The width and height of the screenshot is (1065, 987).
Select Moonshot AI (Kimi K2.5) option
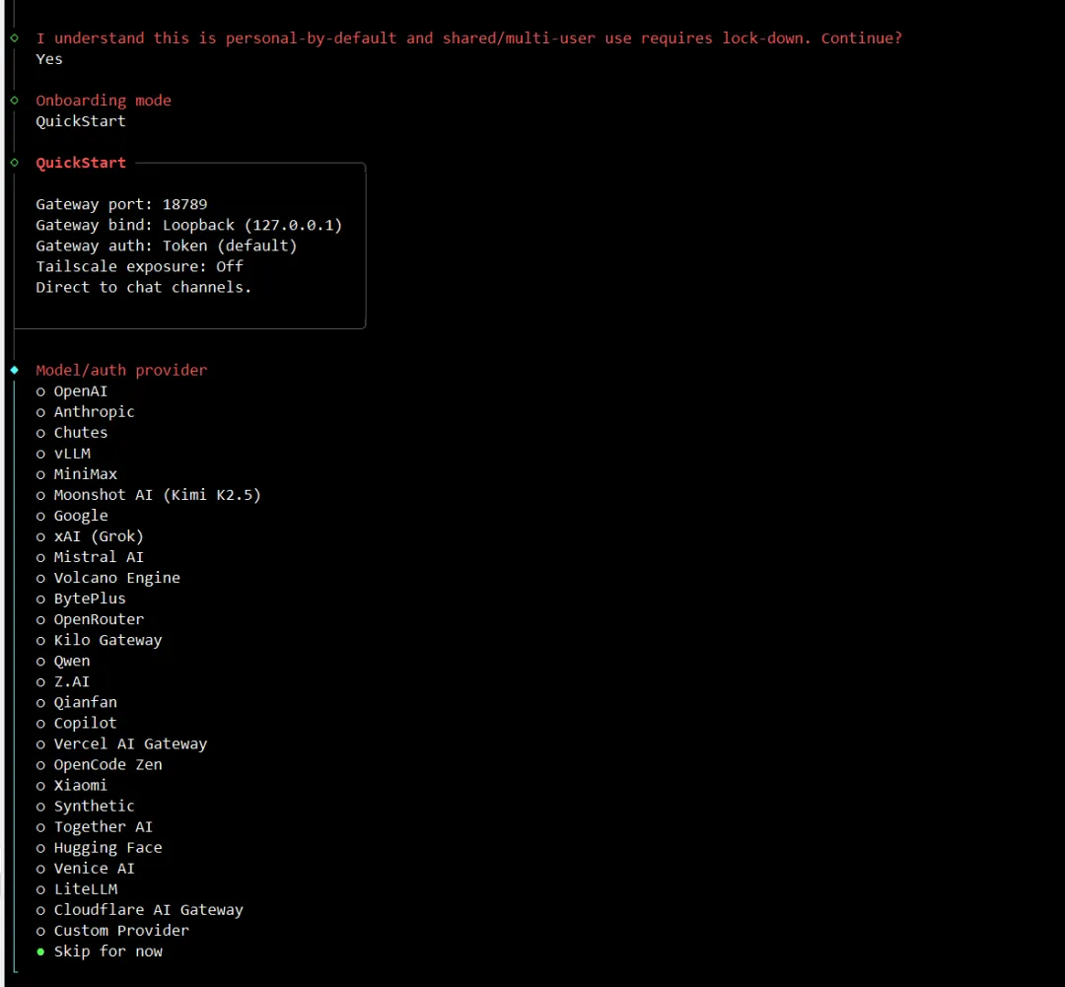149,495
